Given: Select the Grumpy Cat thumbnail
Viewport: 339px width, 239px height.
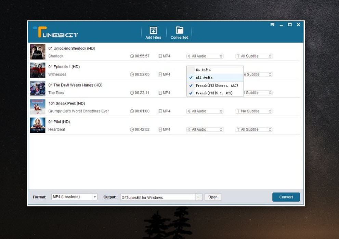Looking at the screenshot, I should pyautogui.click(x=38, y=107).
